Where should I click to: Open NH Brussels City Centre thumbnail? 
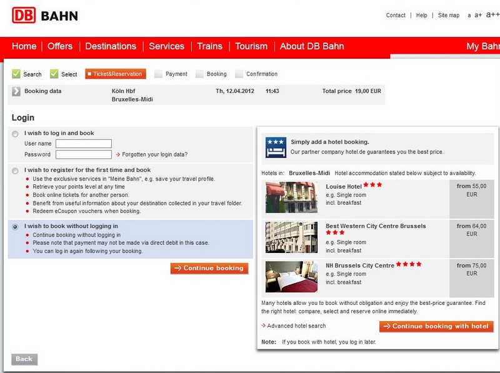pos(291,277)
